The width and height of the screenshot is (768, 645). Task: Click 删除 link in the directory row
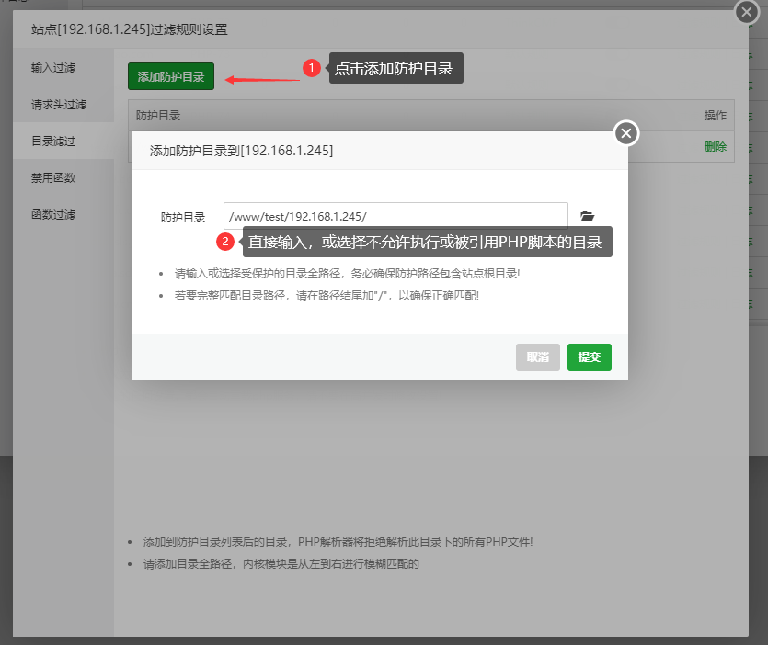(715, 146)
